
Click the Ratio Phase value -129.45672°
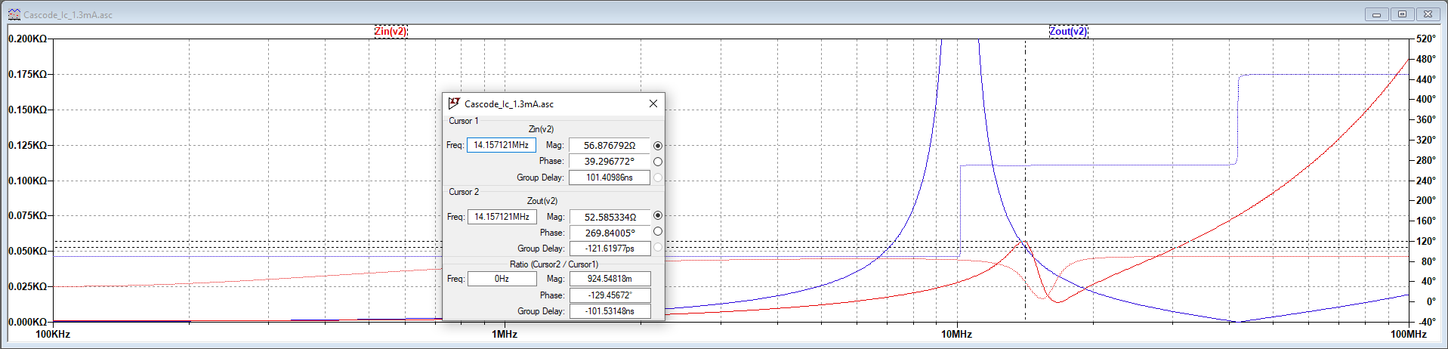coord(610,295)
